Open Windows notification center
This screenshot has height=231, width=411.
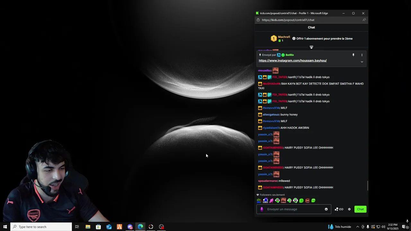[404, 227]
